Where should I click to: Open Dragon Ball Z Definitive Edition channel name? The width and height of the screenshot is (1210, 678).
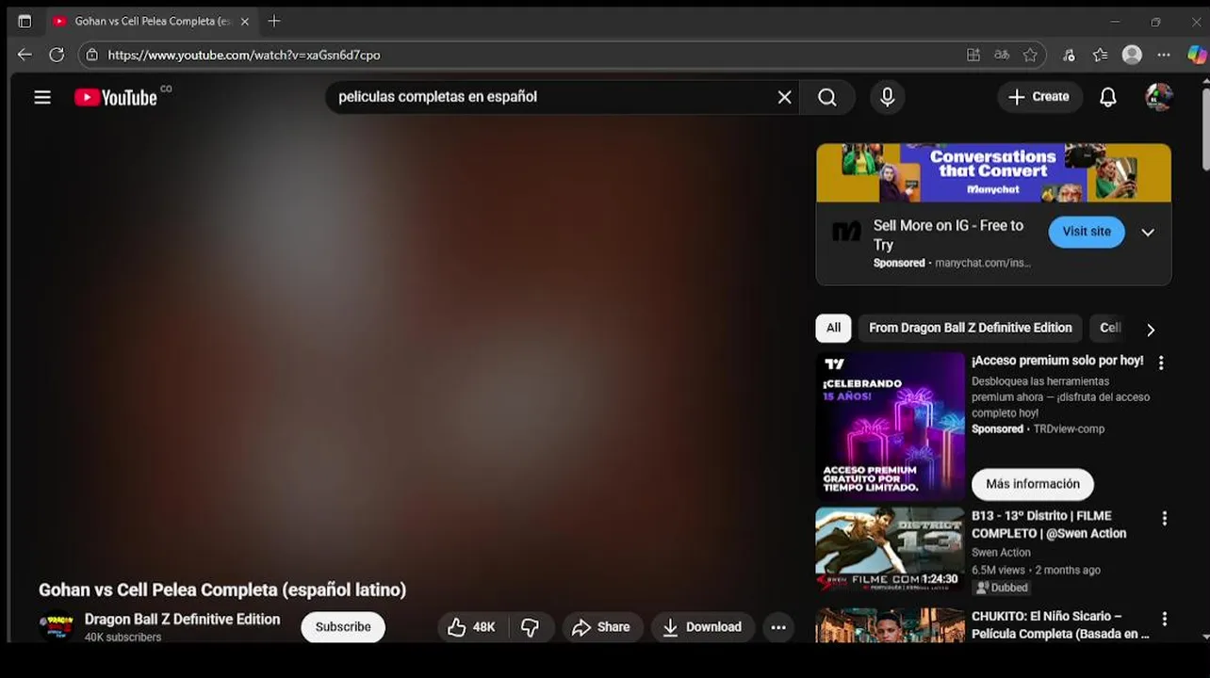coord(182,620)
